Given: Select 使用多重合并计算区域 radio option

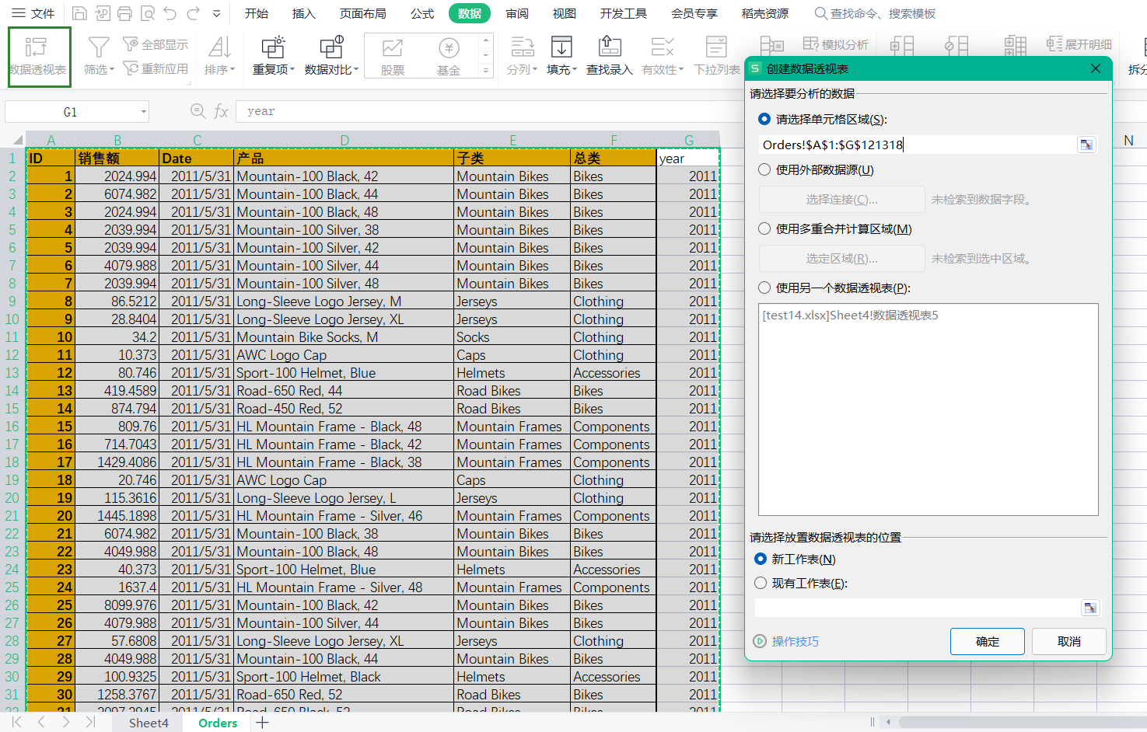Looking at the screenshot, I should click(764, 228).
